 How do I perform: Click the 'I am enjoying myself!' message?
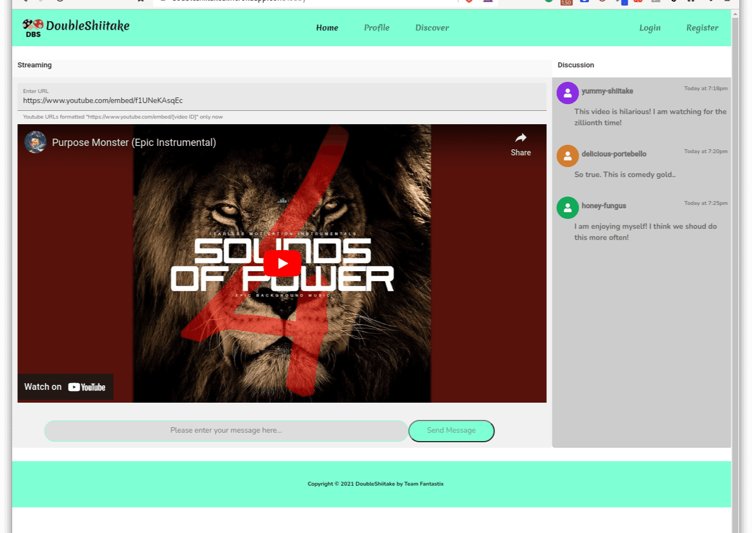coord(646,232)
